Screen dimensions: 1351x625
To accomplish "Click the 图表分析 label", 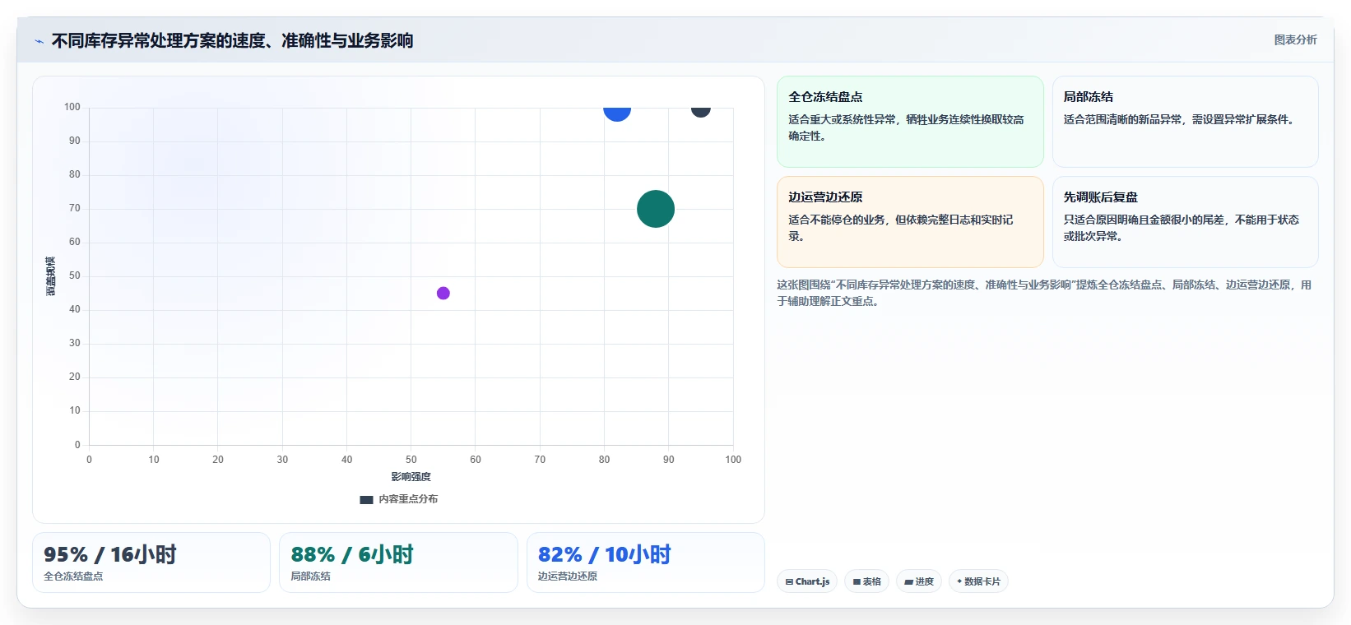I will point(1295,39).
